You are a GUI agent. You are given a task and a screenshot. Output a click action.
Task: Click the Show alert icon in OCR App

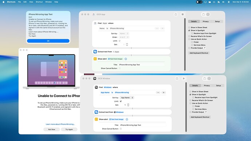(x=95, y=59)
